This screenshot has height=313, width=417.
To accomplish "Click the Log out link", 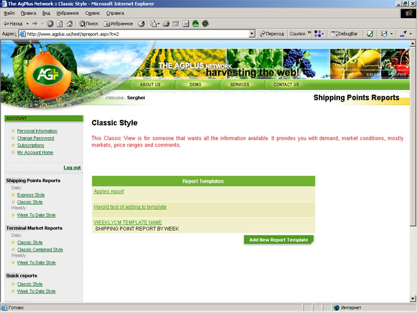I will click(x=72, y=168).
